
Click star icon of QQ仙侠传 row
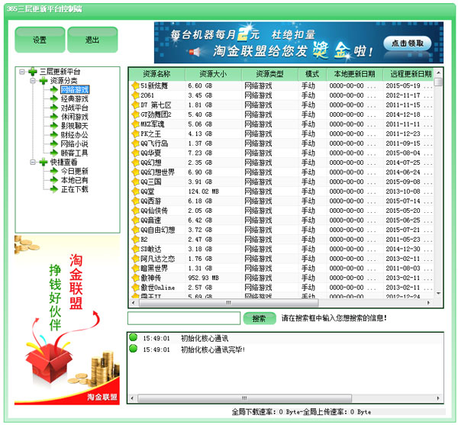pyautogui.click(x=136, y=211)
